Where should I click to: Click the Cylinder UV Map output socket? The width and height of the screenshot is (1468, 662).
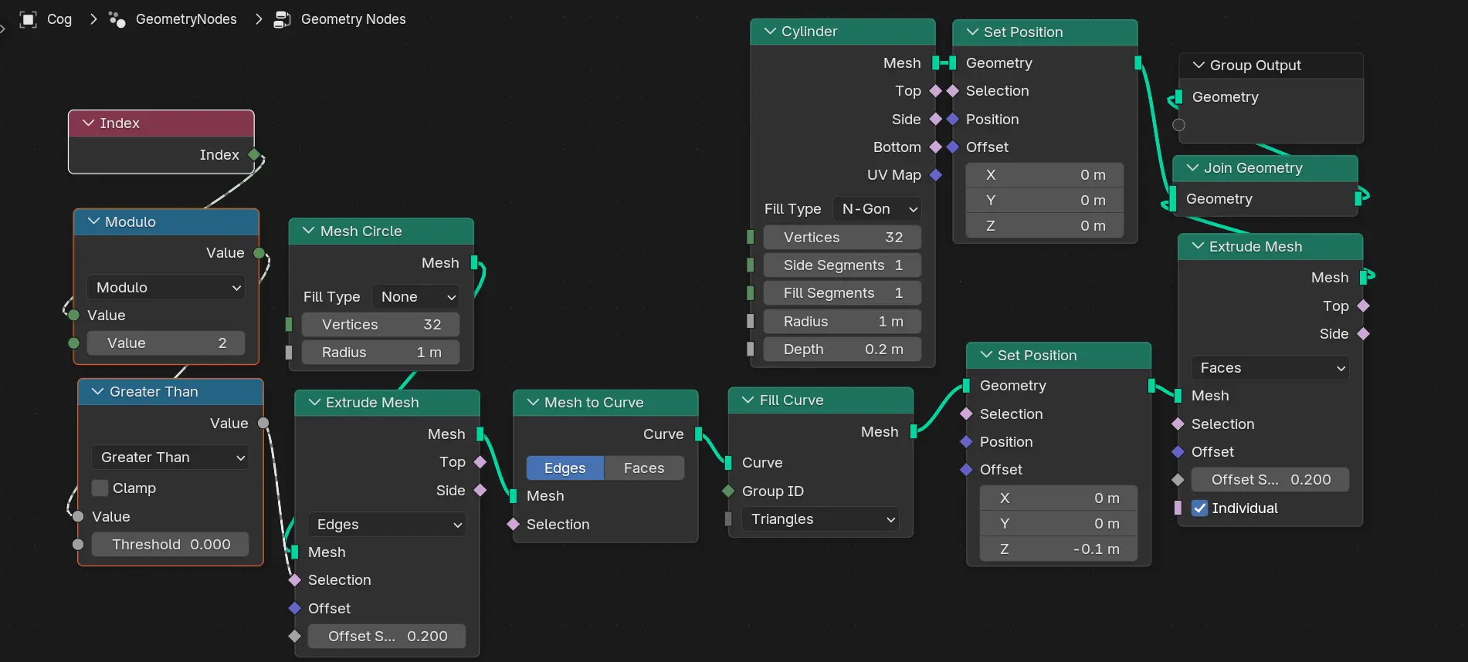pos(936,175)
